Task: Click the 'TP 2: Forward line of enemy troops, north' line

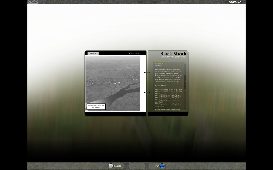Action: pos(168,92)
